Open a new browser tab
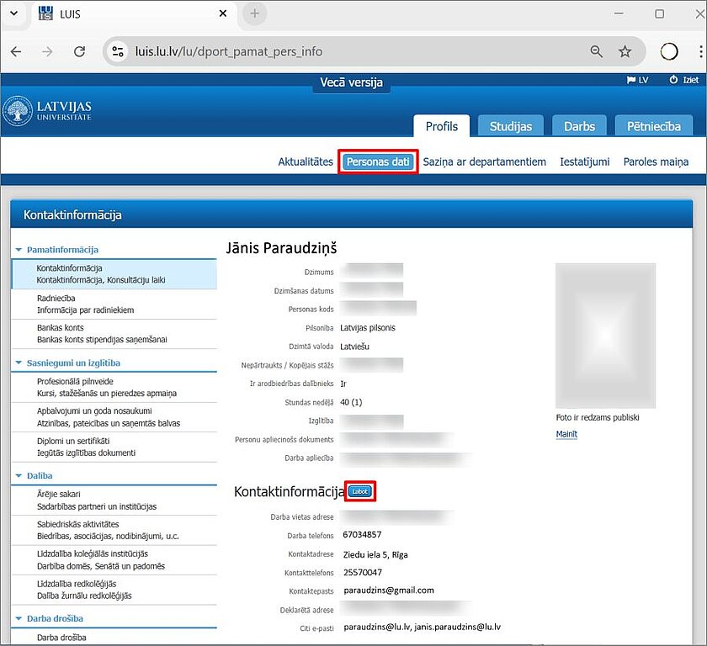The width and height of the screenshot is (707, 646). (x=254, y=14)
